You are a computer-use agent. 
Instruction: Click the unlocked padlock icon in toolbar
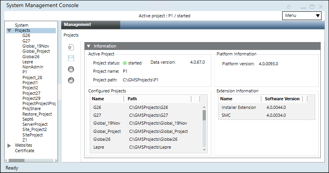tap(71, 80)
